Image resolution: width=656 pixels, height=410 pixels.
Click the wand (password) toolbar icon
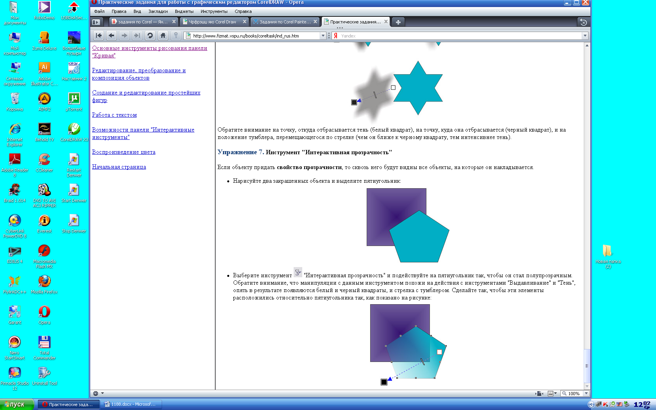(176, 36)
